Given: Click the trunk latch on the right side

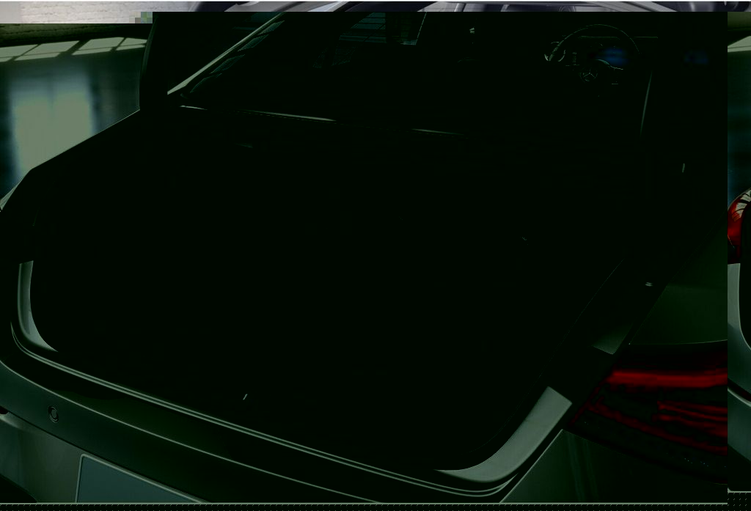Looking at the screenshot, I should (x=648, y=284).
